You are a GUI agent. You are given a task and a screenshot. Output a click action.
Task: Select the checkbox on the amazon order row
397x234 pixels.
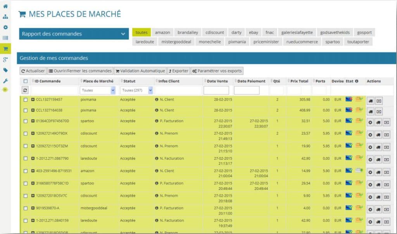point(26,171)
